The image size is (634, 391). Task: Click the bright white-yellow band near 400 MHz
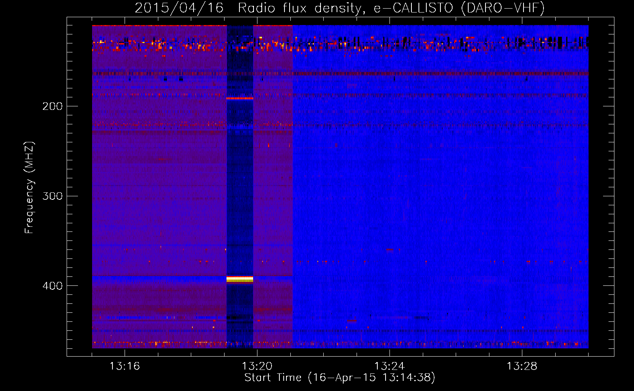(240, 279)
